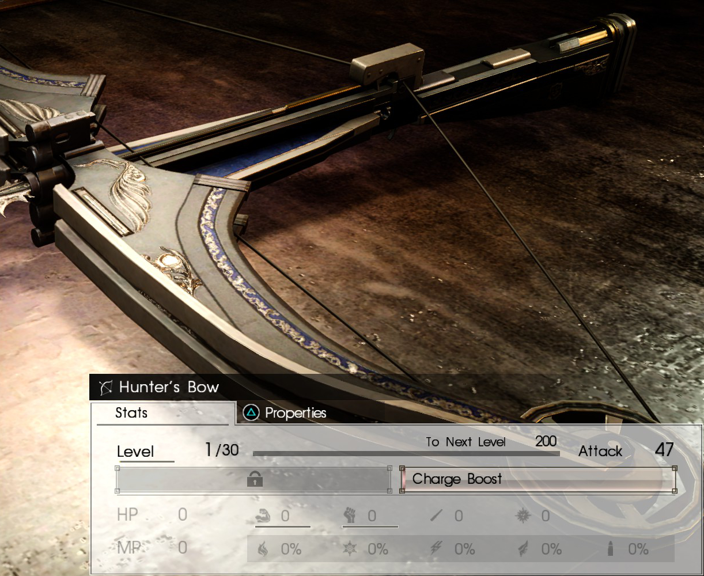The width and height of the screenshot is (704, 576).
Task: Click the lightning bolt resistance icon
Action: (x=437, y=550)
